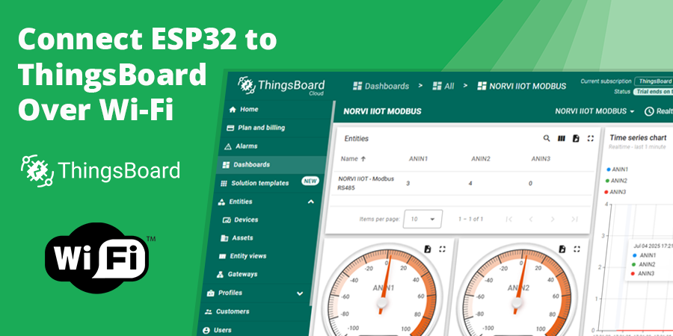
Task: Click first page pagination arrow
Action: [x=509, y=220]
